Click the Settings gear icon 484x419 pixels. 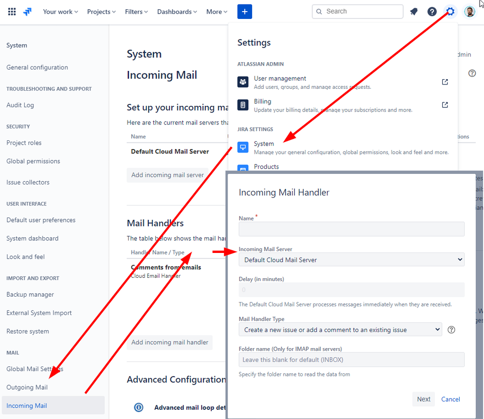[x=451, y=12]
